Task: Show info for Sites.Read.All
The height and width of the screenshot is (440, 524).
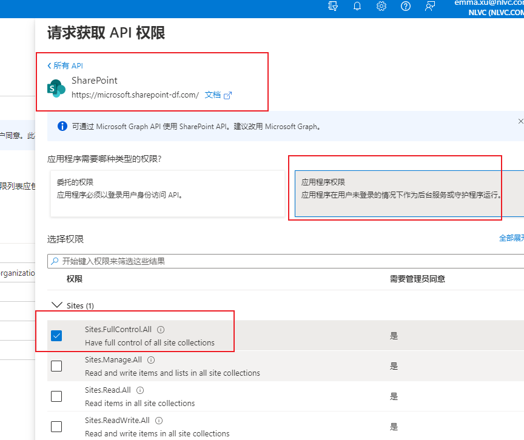Action: 140,390
